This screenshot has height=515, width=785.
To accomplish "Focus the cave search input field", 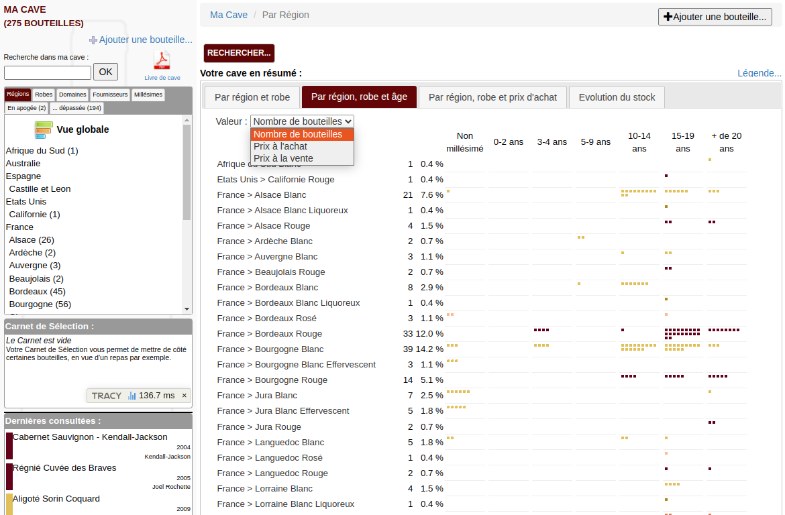I will point(48,72).
